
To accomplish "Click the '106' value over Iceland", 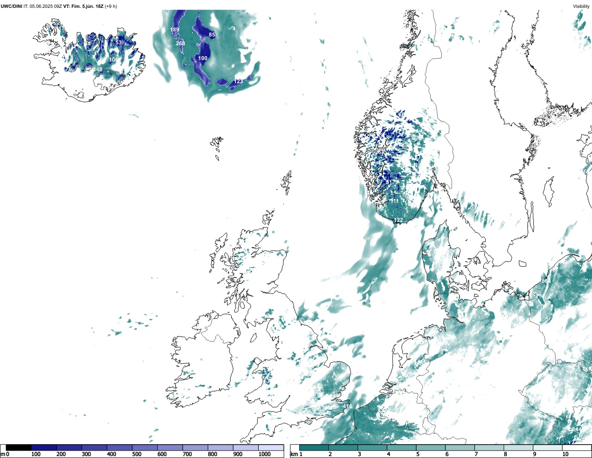I will click(113, 60).
